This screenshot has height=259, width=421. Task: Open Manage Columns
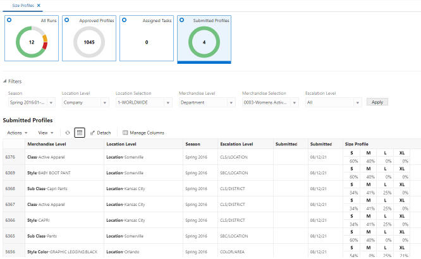[x=143, y=133]
